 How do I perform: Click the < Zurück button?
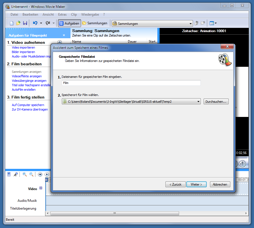[x=175, y=184]
